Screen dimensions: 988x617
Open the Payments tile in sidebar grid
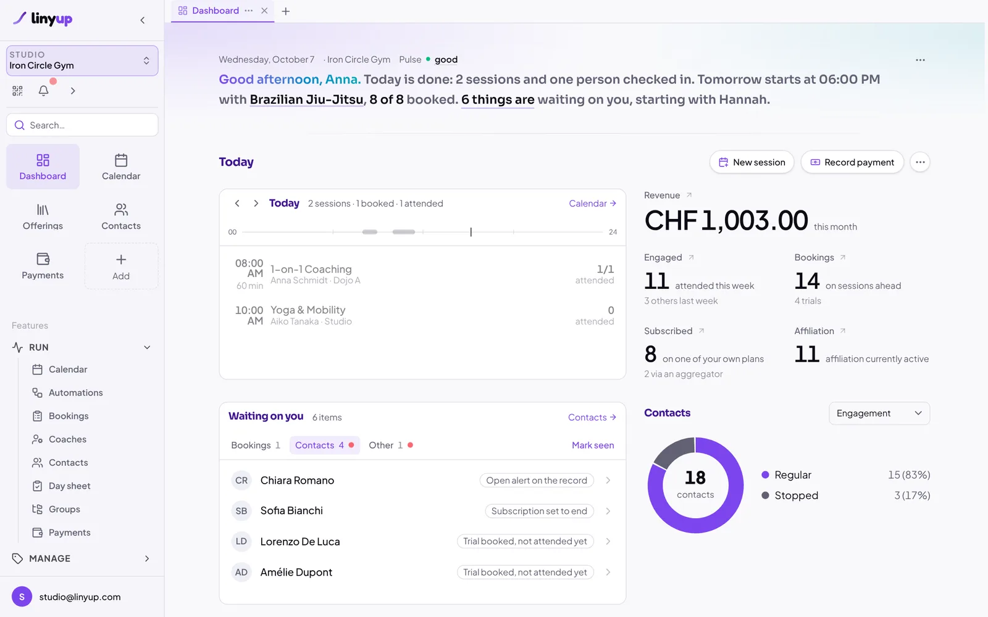(43, 266)
